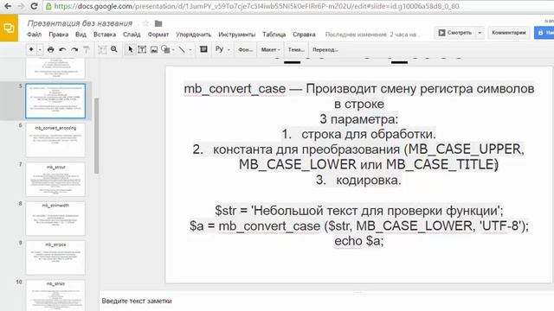Undo the last action
The height and width of the screenshot is (311, 554).
coord(62,50)
